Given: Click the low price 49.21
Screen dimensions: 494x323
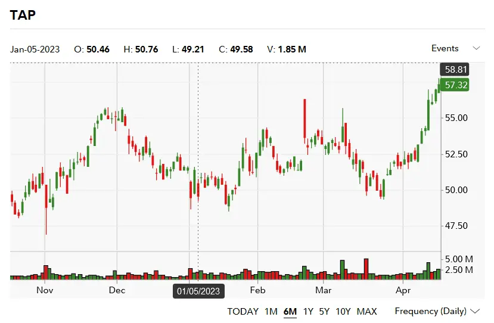Looking at the screenshot, I should click(193, 49).
